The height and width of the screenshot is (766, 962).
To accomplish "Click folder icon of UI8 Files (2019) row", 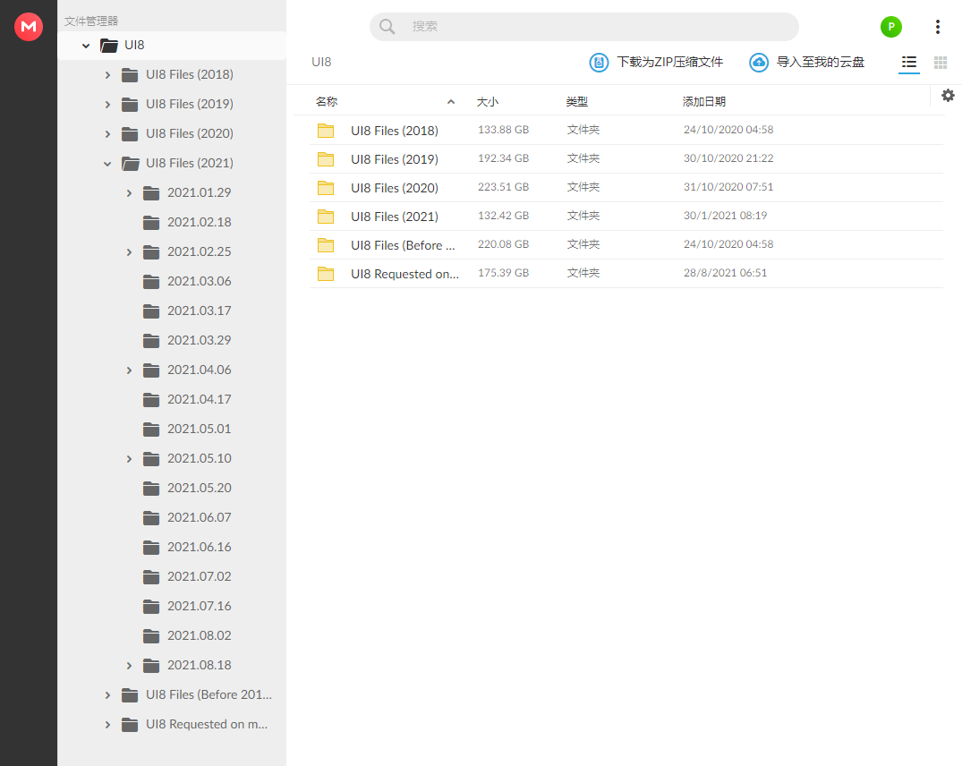I will [x=325, y=159].
